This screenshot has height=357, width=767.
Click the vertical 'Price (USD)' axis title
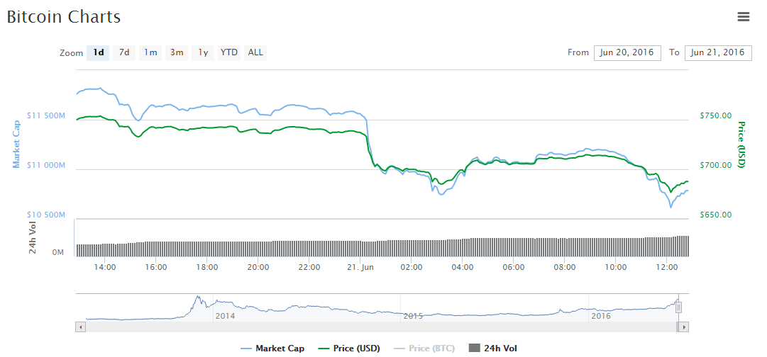coord(741,145)
